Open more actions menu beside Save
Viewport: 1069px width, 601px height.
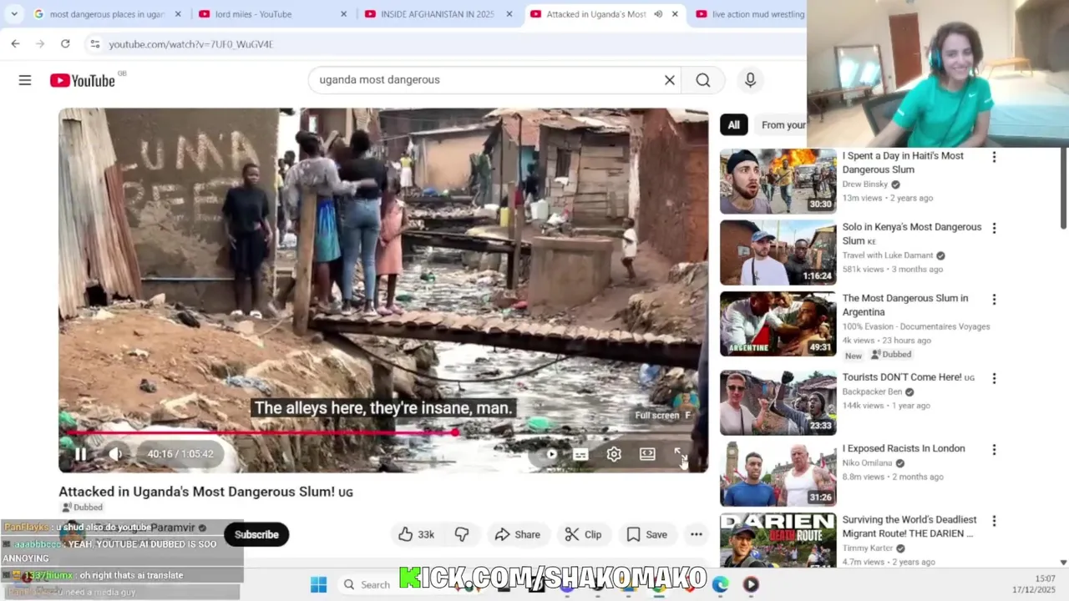[697, 534]
